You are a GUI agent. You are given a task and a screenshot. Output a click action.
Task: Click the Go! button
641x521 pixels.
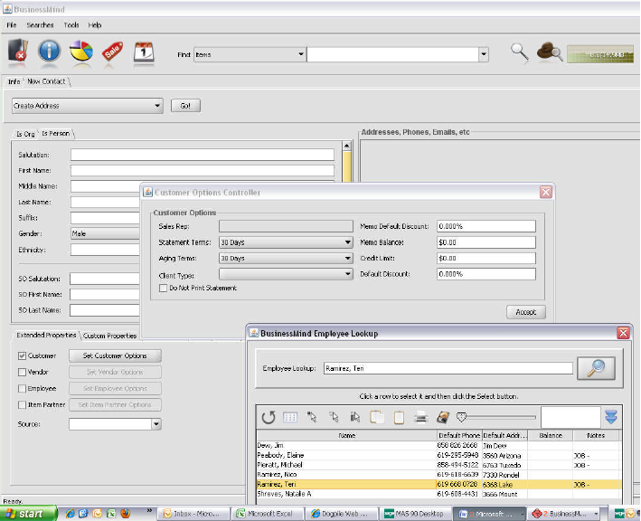click(185, 106)
